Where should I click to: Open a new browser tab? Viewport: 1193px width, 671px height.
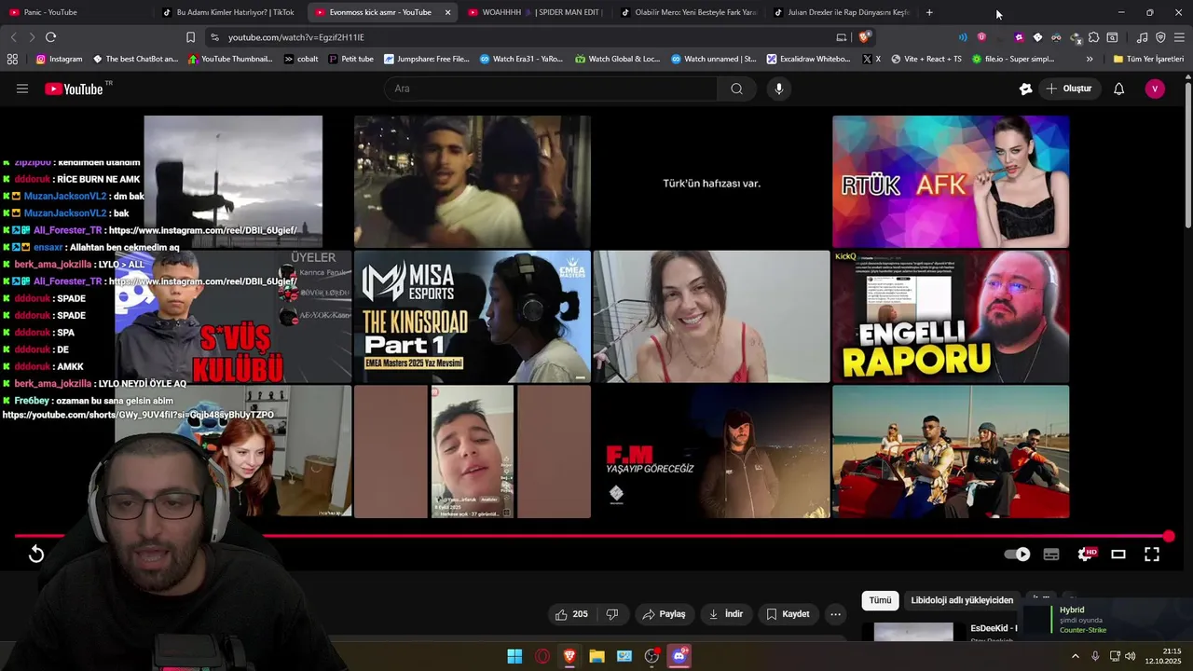pyautogui.click(x=929, y=12)
